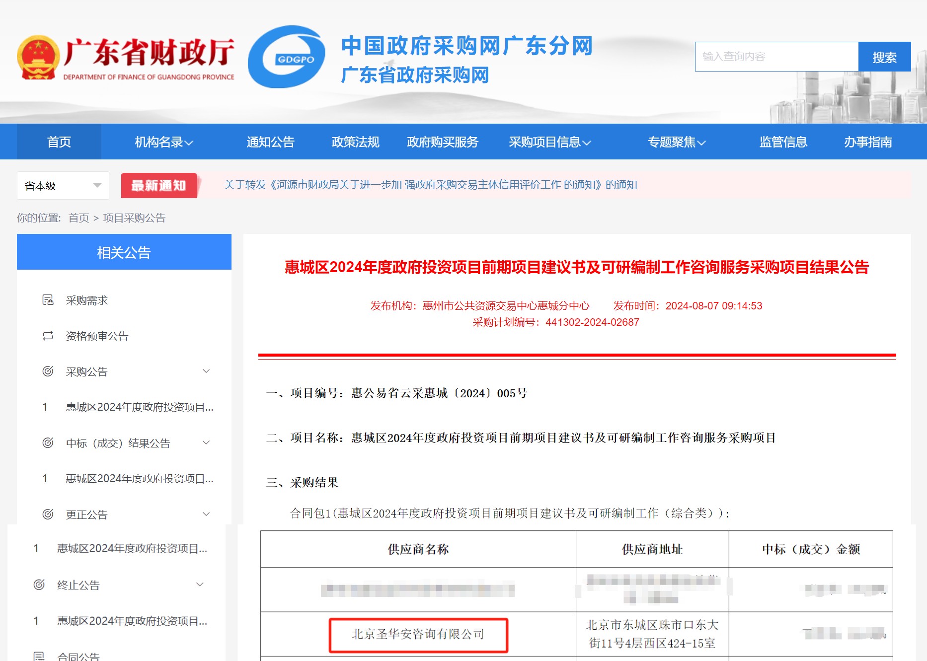Click the 三、采购结果 heading
The width and height of the screenshot is (927, 661).
coord(302,483)
